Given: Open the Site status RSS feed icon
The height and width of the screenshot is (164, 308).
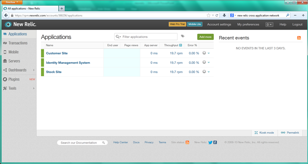Looking at the screenshot, I should [x=187, y=142].
